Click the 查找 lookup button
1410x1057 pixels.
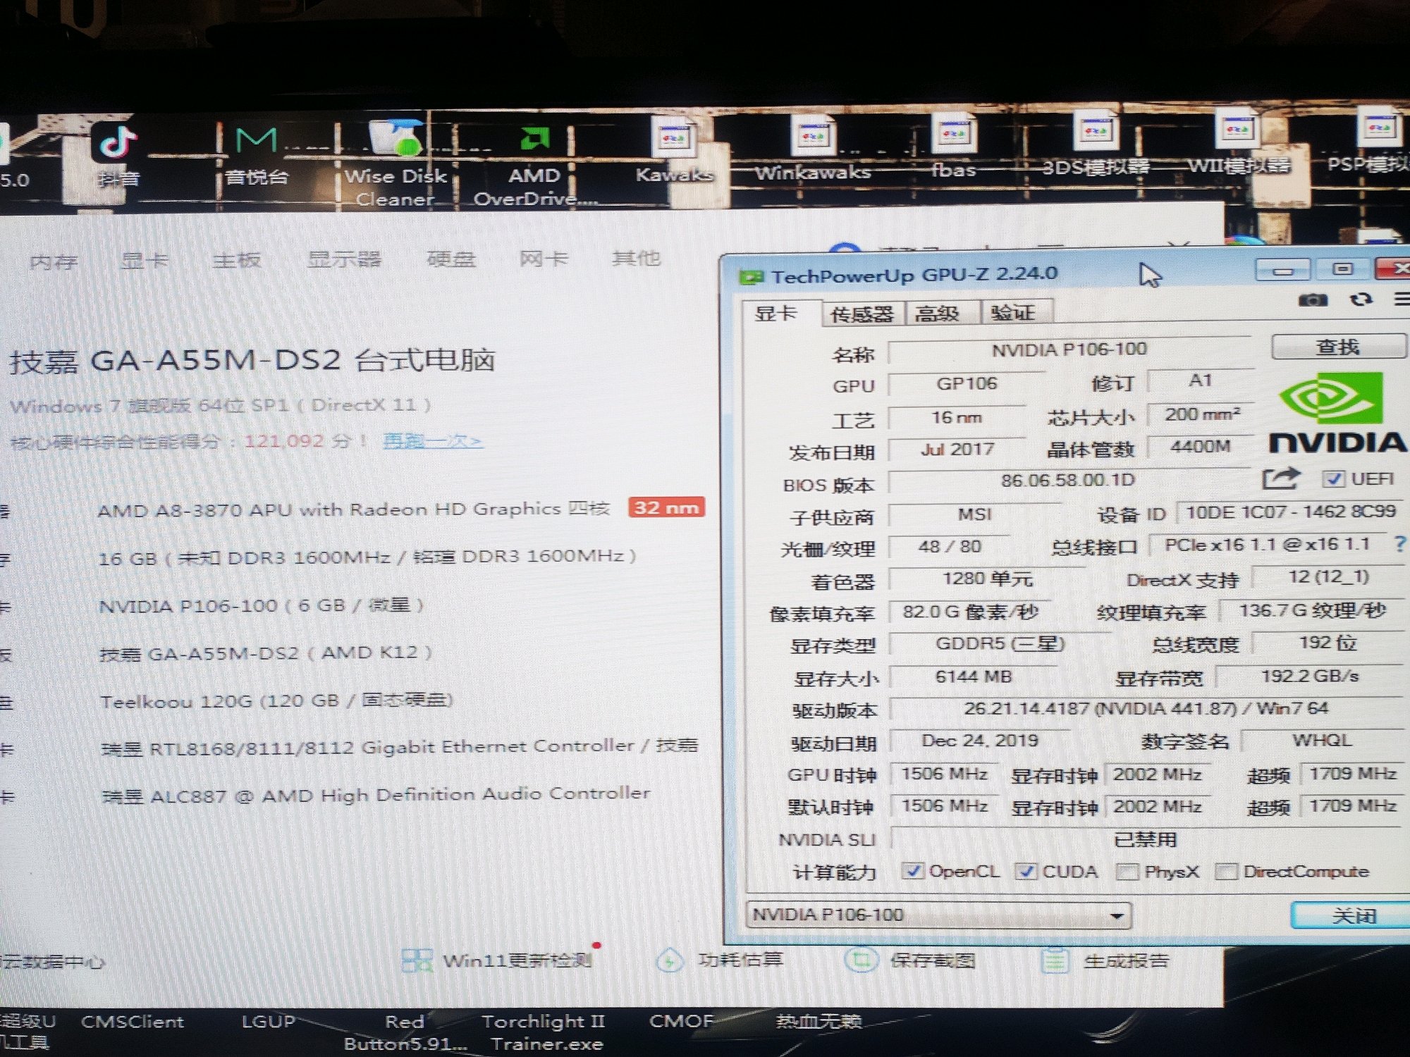click(1338, 347)
